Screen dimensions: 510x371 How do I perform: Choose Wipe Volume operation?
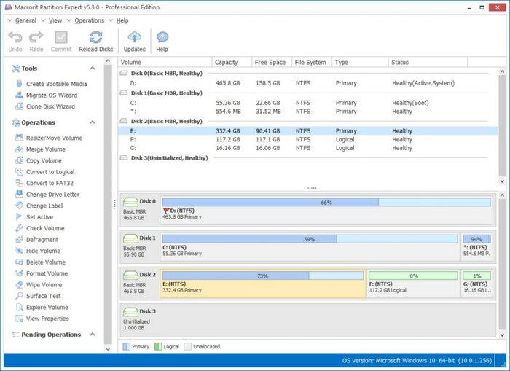[x=44, y=285]
